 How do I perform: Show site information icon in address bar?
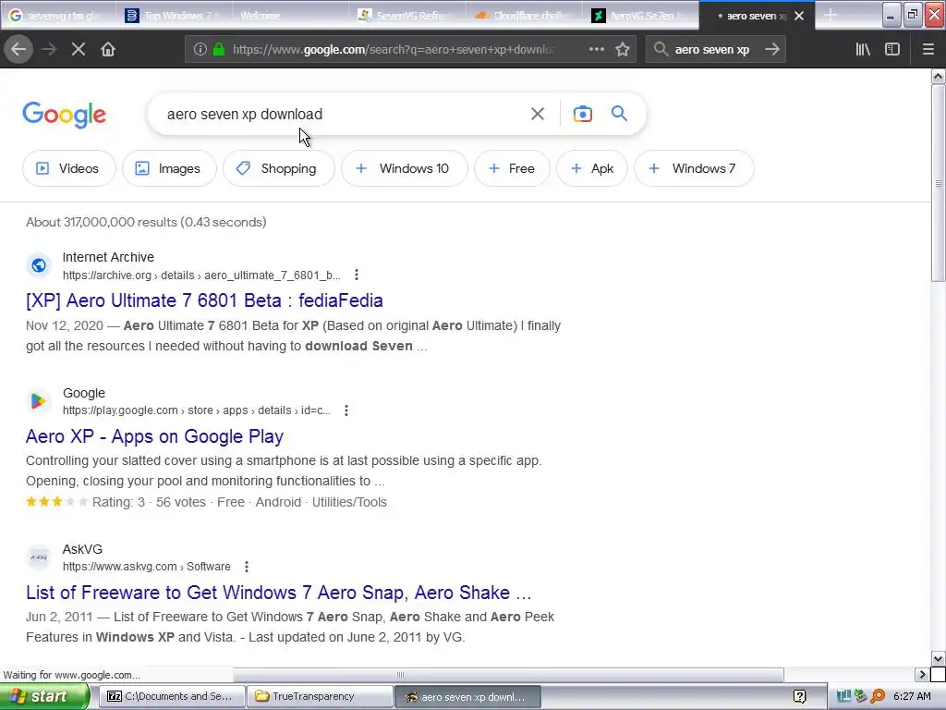pyautogui.click(x=200, y=50)
